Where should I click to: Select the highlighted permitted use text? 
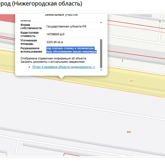[71, 50]
